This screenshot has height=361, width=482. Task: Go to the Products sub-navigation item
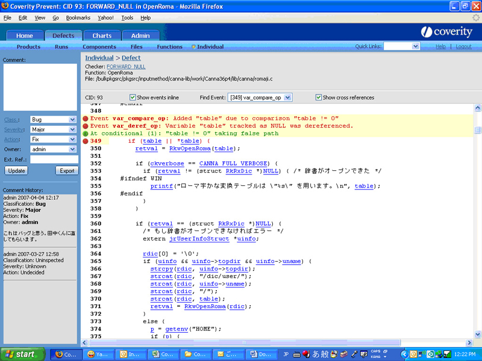[28, 47]
